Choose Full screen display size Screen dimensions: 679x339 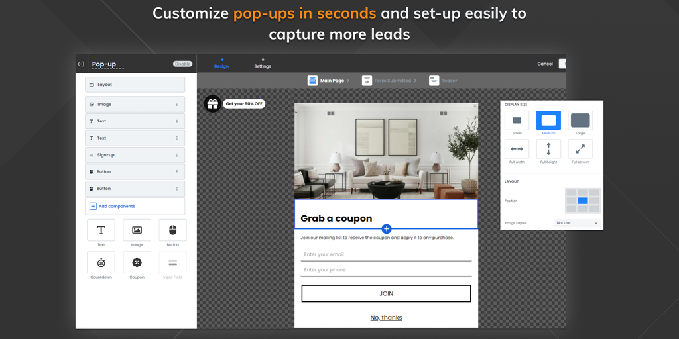point(580,149)
